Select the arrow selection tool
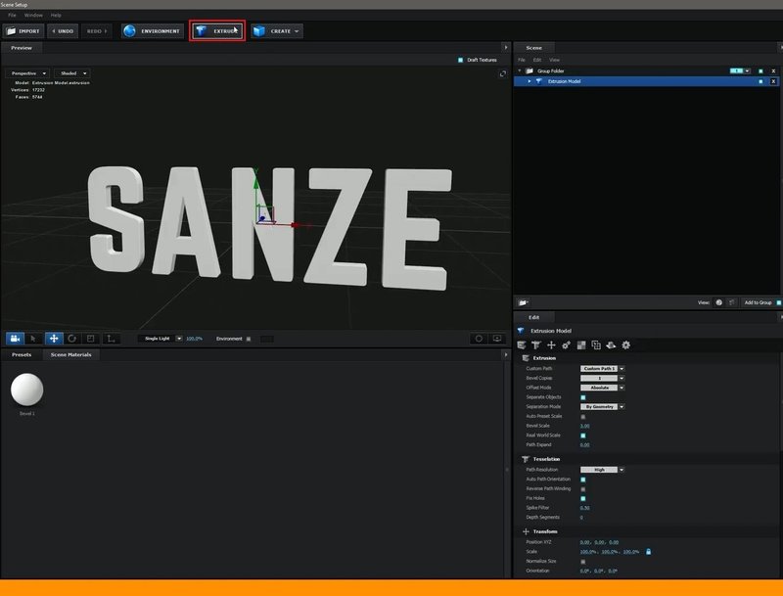 pos(33,339)
